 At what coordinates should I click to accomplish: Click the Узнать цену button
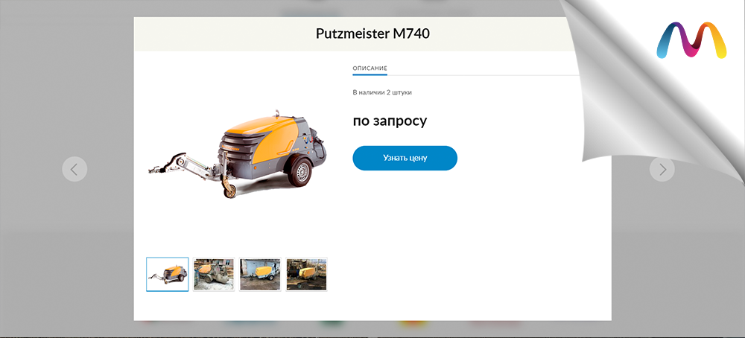pyautogui.click(x=405, y=158)
